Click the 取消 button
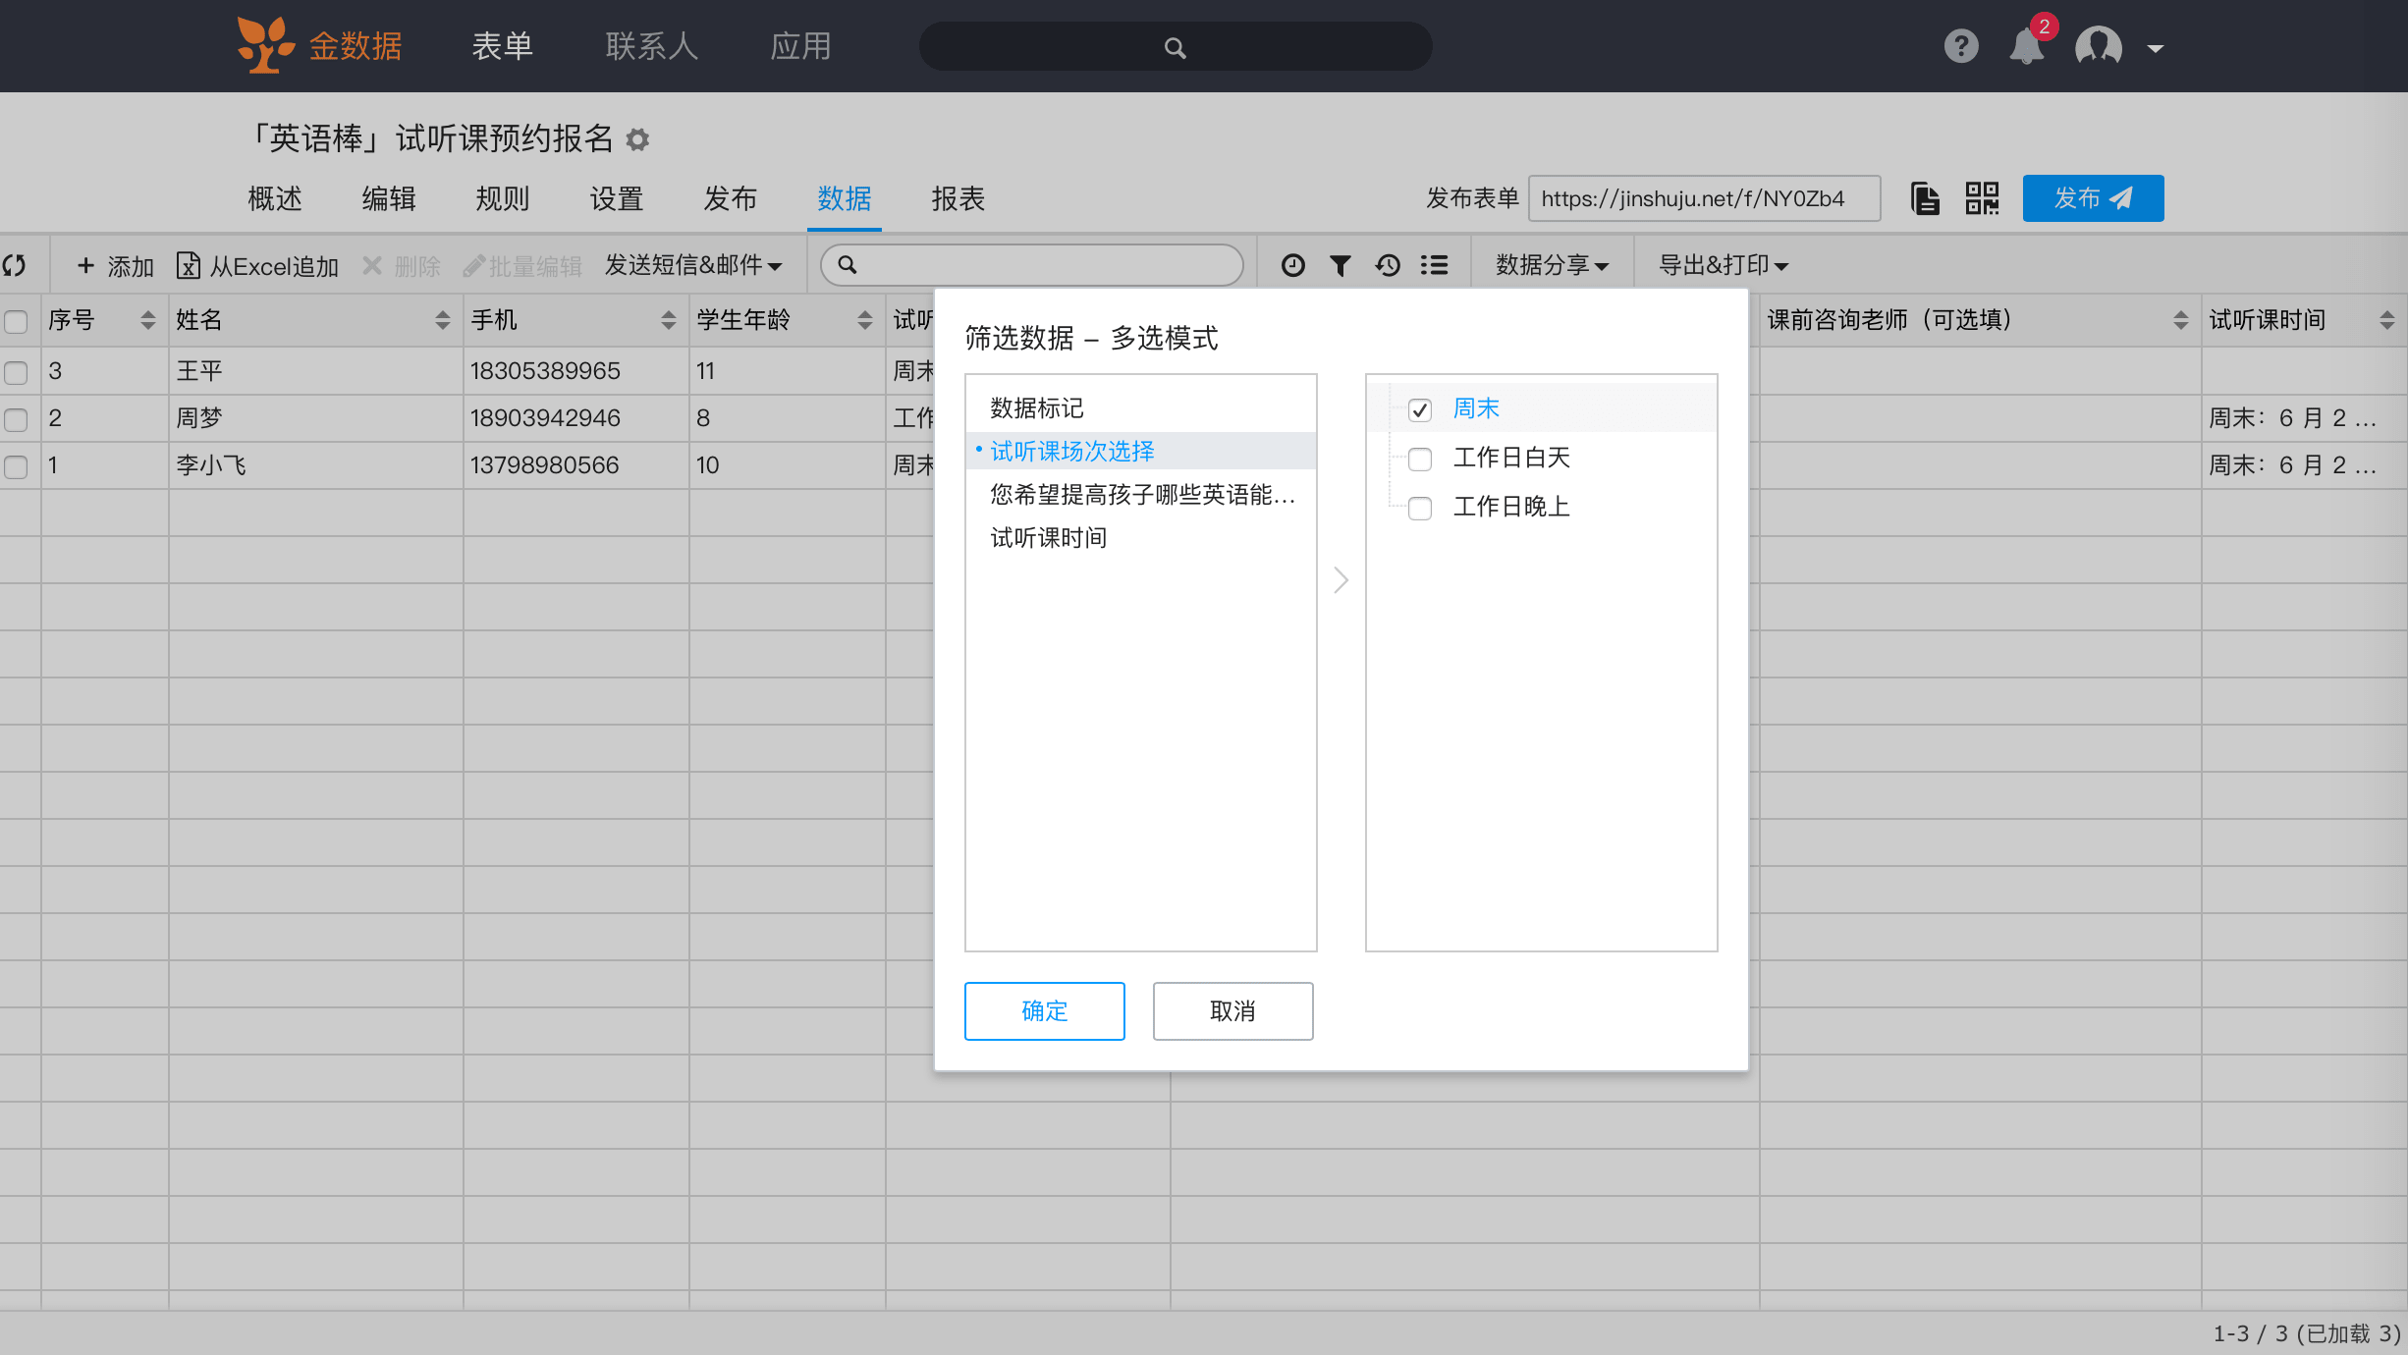 pos(1232,1010)
